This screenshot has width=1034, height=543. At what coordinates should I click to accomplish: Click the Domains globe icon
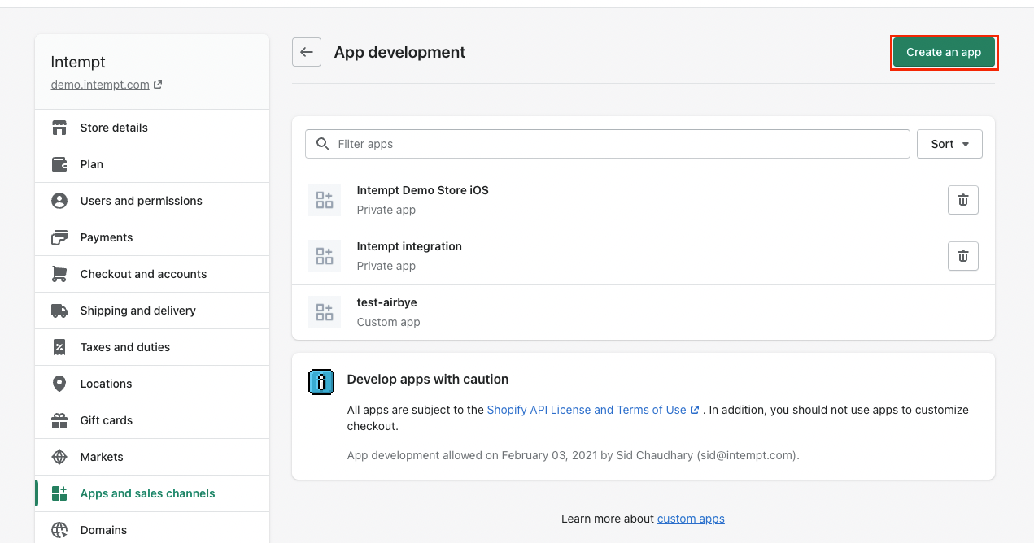(x=59, y=530)
